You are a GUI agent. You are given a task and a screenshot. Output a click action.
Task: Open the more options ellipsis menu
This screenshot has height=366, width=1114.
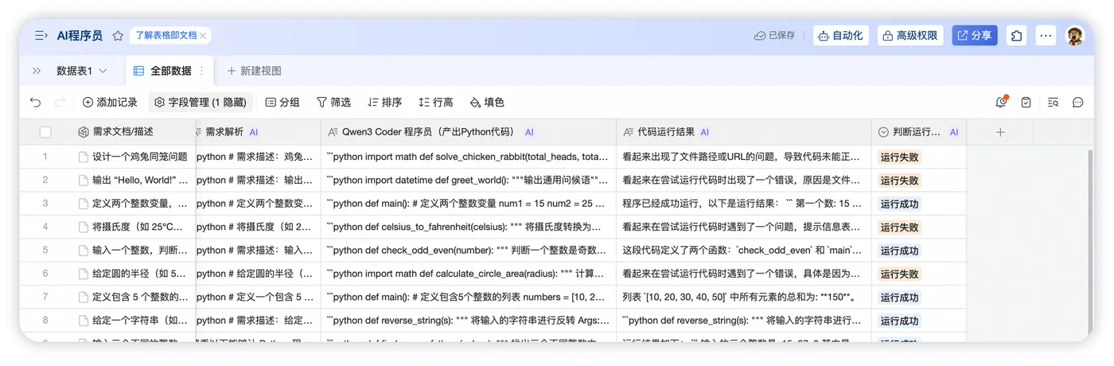[x=1046, y=36]
